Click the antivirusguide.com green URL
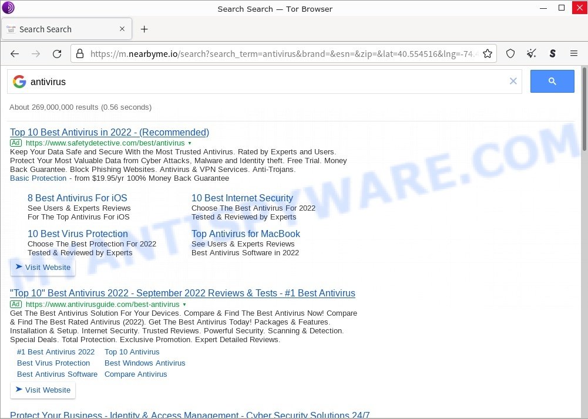 (x=103, y=305)
